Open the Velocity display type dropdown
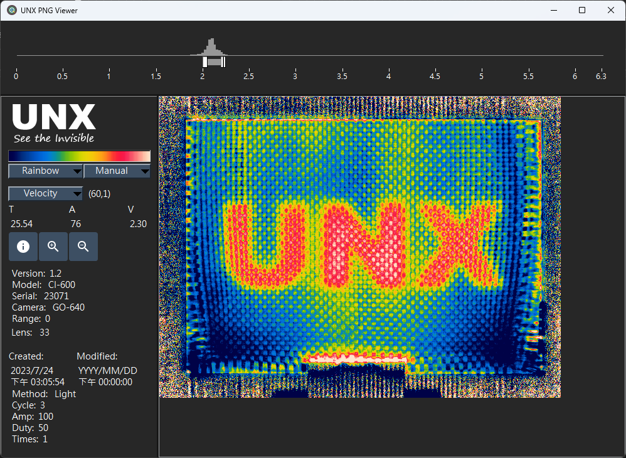 click(46, 194)
